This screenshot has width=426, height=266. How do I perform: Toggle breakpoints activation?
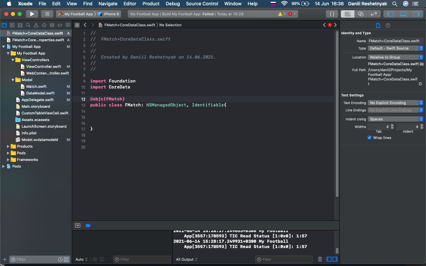click(x=88, y=225)
